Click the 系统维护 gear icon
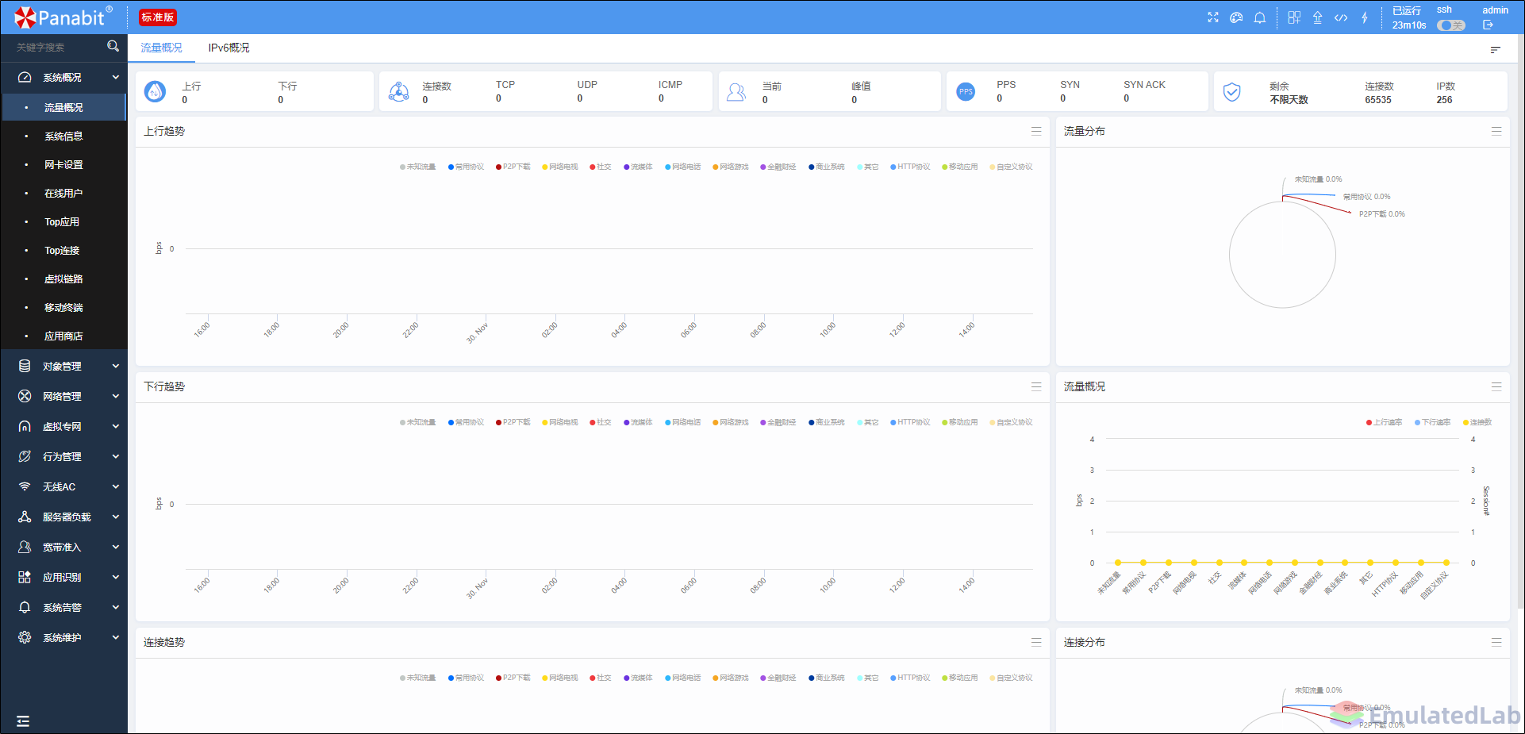The image size is (1525, 734). pos(25,637)
